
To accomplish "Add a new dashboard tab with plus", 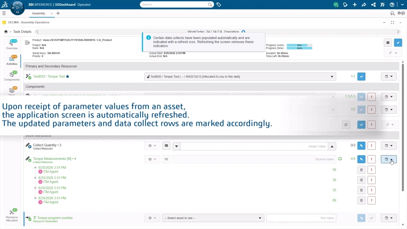I will (x=58, y=13).
